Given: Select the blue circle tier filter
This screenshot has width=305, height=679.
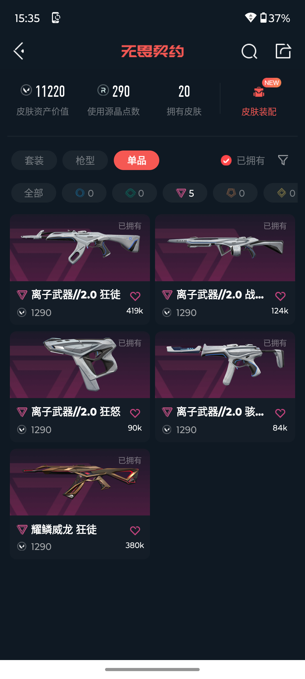Looking at the screenshot, I should point(84,193).
